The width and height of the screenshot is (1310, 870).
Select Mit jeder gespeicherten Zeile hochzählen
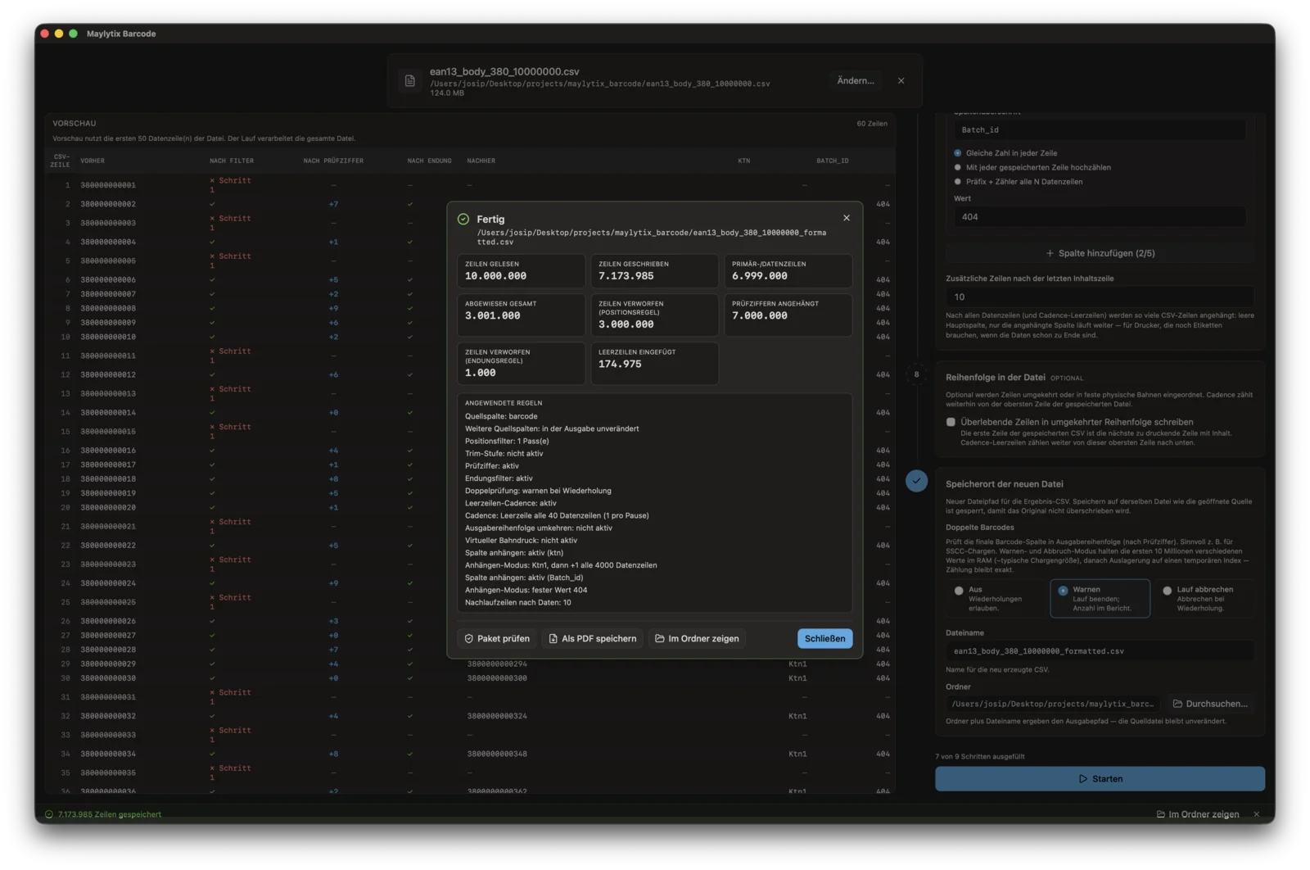[x=1032, y=167]
